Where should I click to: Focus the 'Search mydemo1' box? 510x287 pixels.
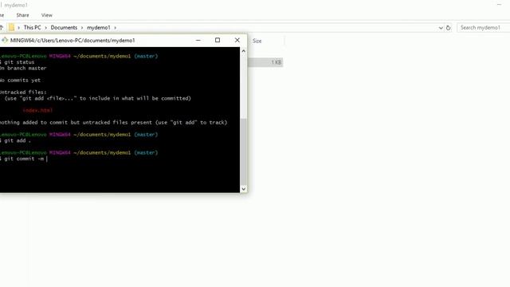click(x=484, y=28)
